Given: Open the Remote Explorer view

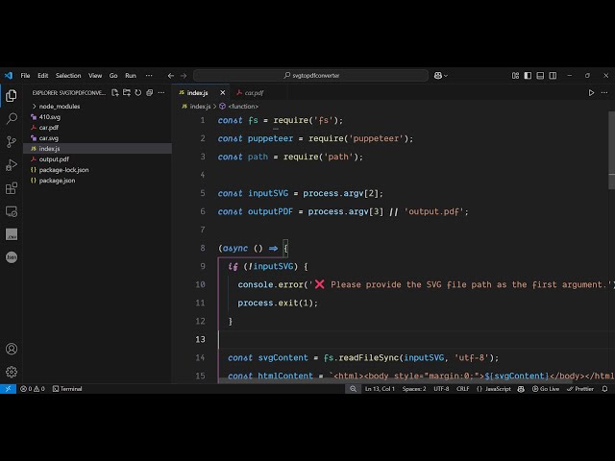Looking at the screenshot, I should [12, 211].
